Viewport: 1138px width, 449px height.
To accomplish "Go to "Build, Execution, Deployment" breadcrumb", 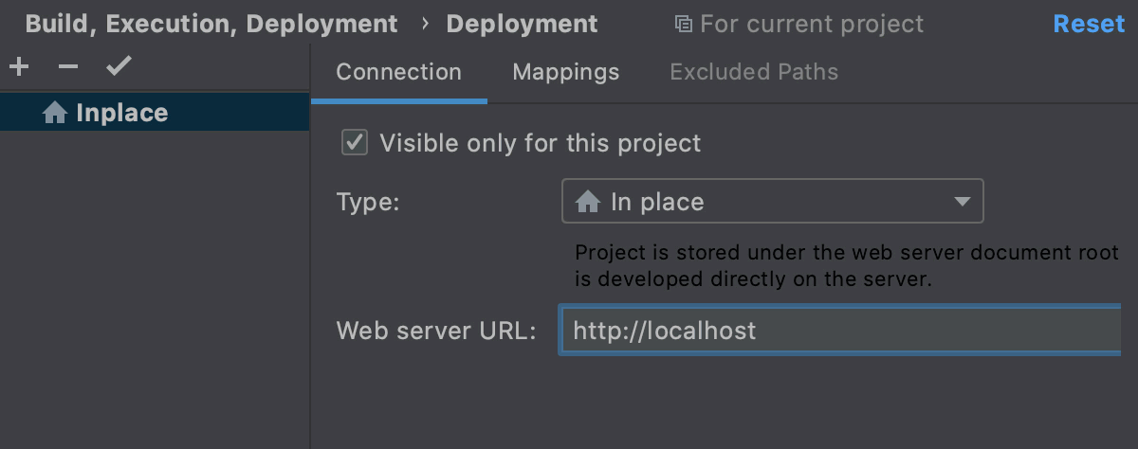I will [x=211, y=24].
